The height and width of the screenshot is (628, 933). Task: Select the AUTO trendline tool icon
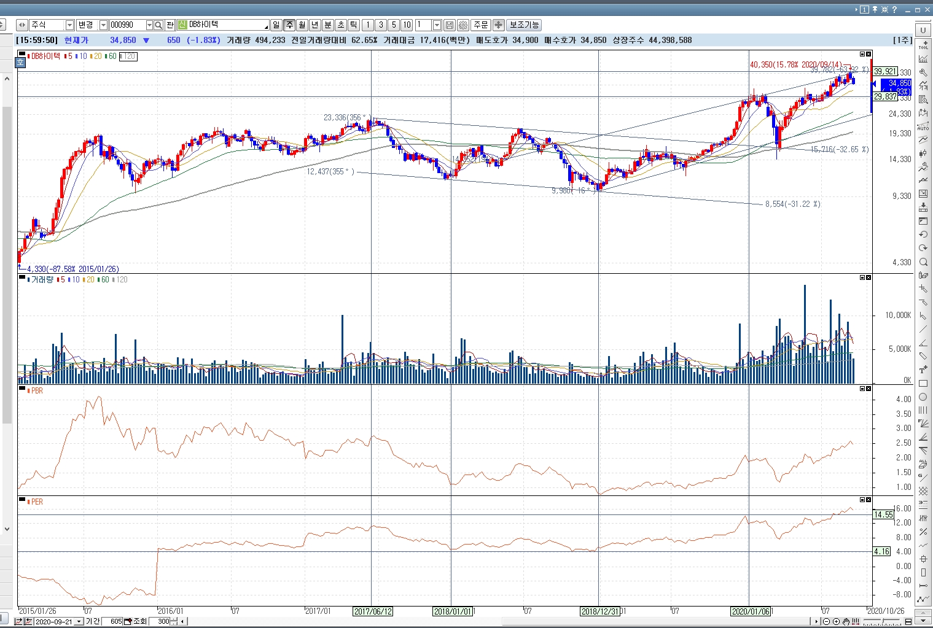coord(923,126)
